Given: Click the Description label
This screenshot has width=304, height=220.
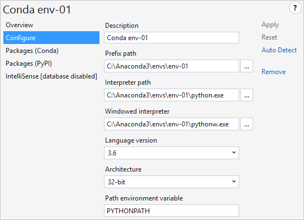Looking at the screenshot, I should coord(122,26).
